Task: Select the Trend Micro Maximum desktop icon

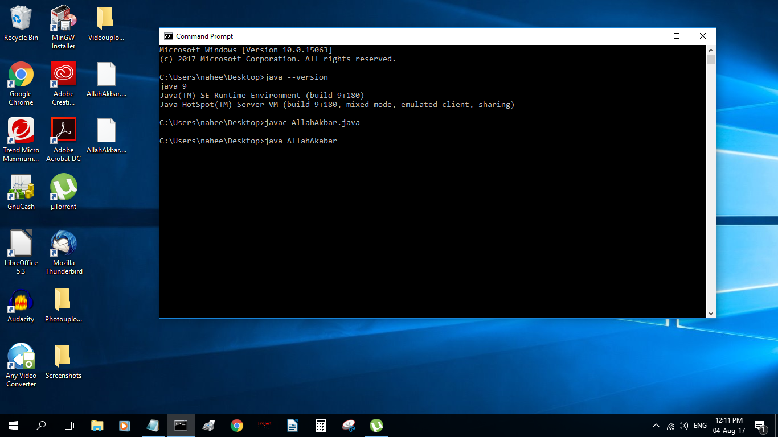Action: click(21, 140)
